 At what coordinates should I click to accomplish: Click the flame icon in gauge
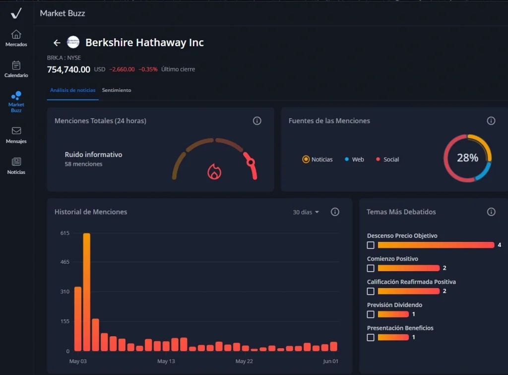click(214, 171)
